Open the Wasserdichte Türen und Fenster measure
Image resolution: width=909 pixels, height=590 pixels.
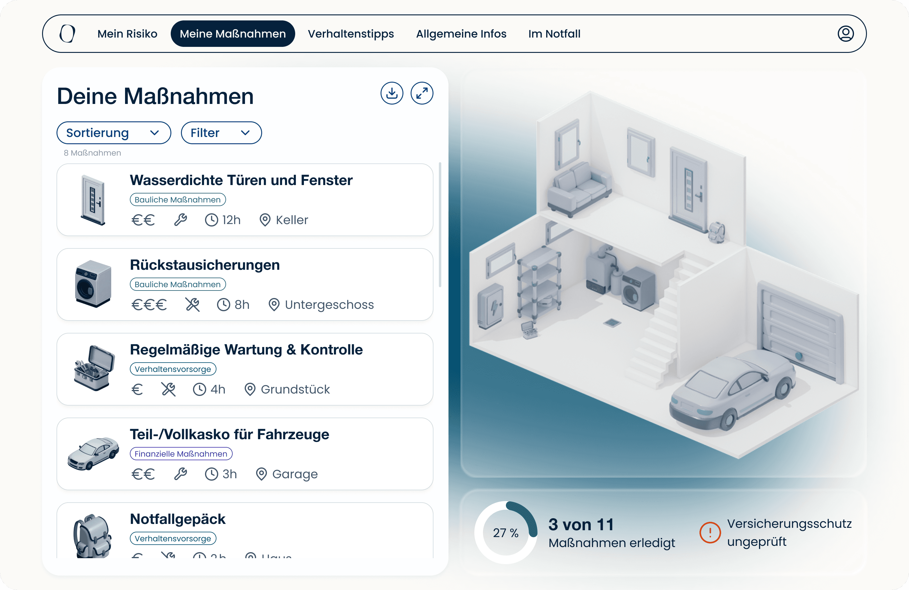241,180
